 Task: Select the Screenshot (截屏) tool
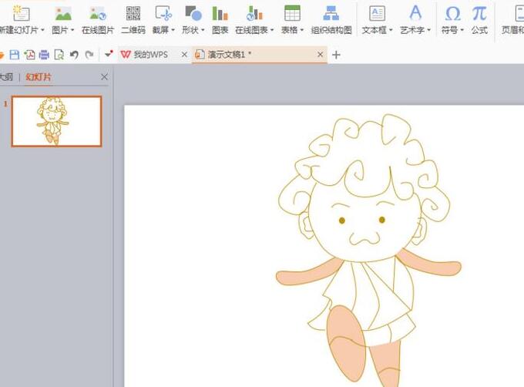coord(163,13)
